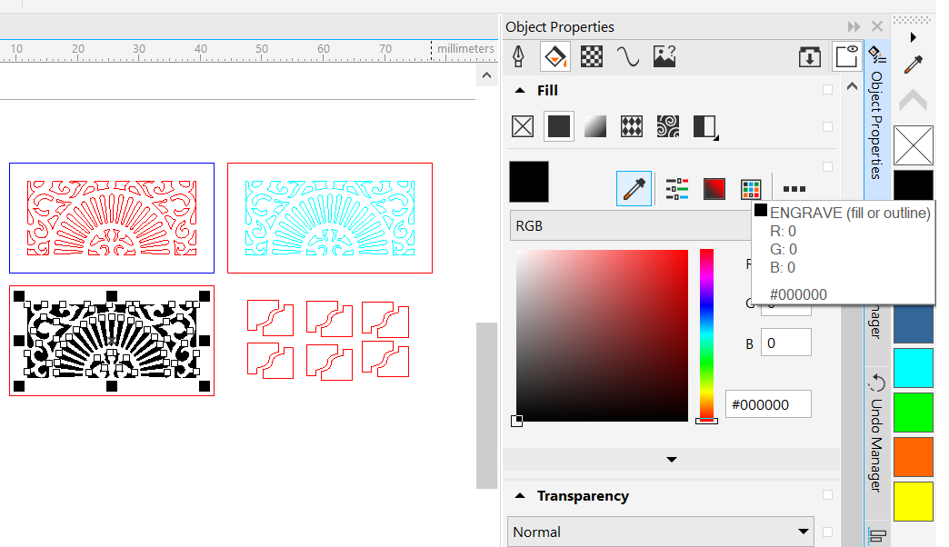Select the Bitmap pattern fill swirl icon

(x=668, y=126)
